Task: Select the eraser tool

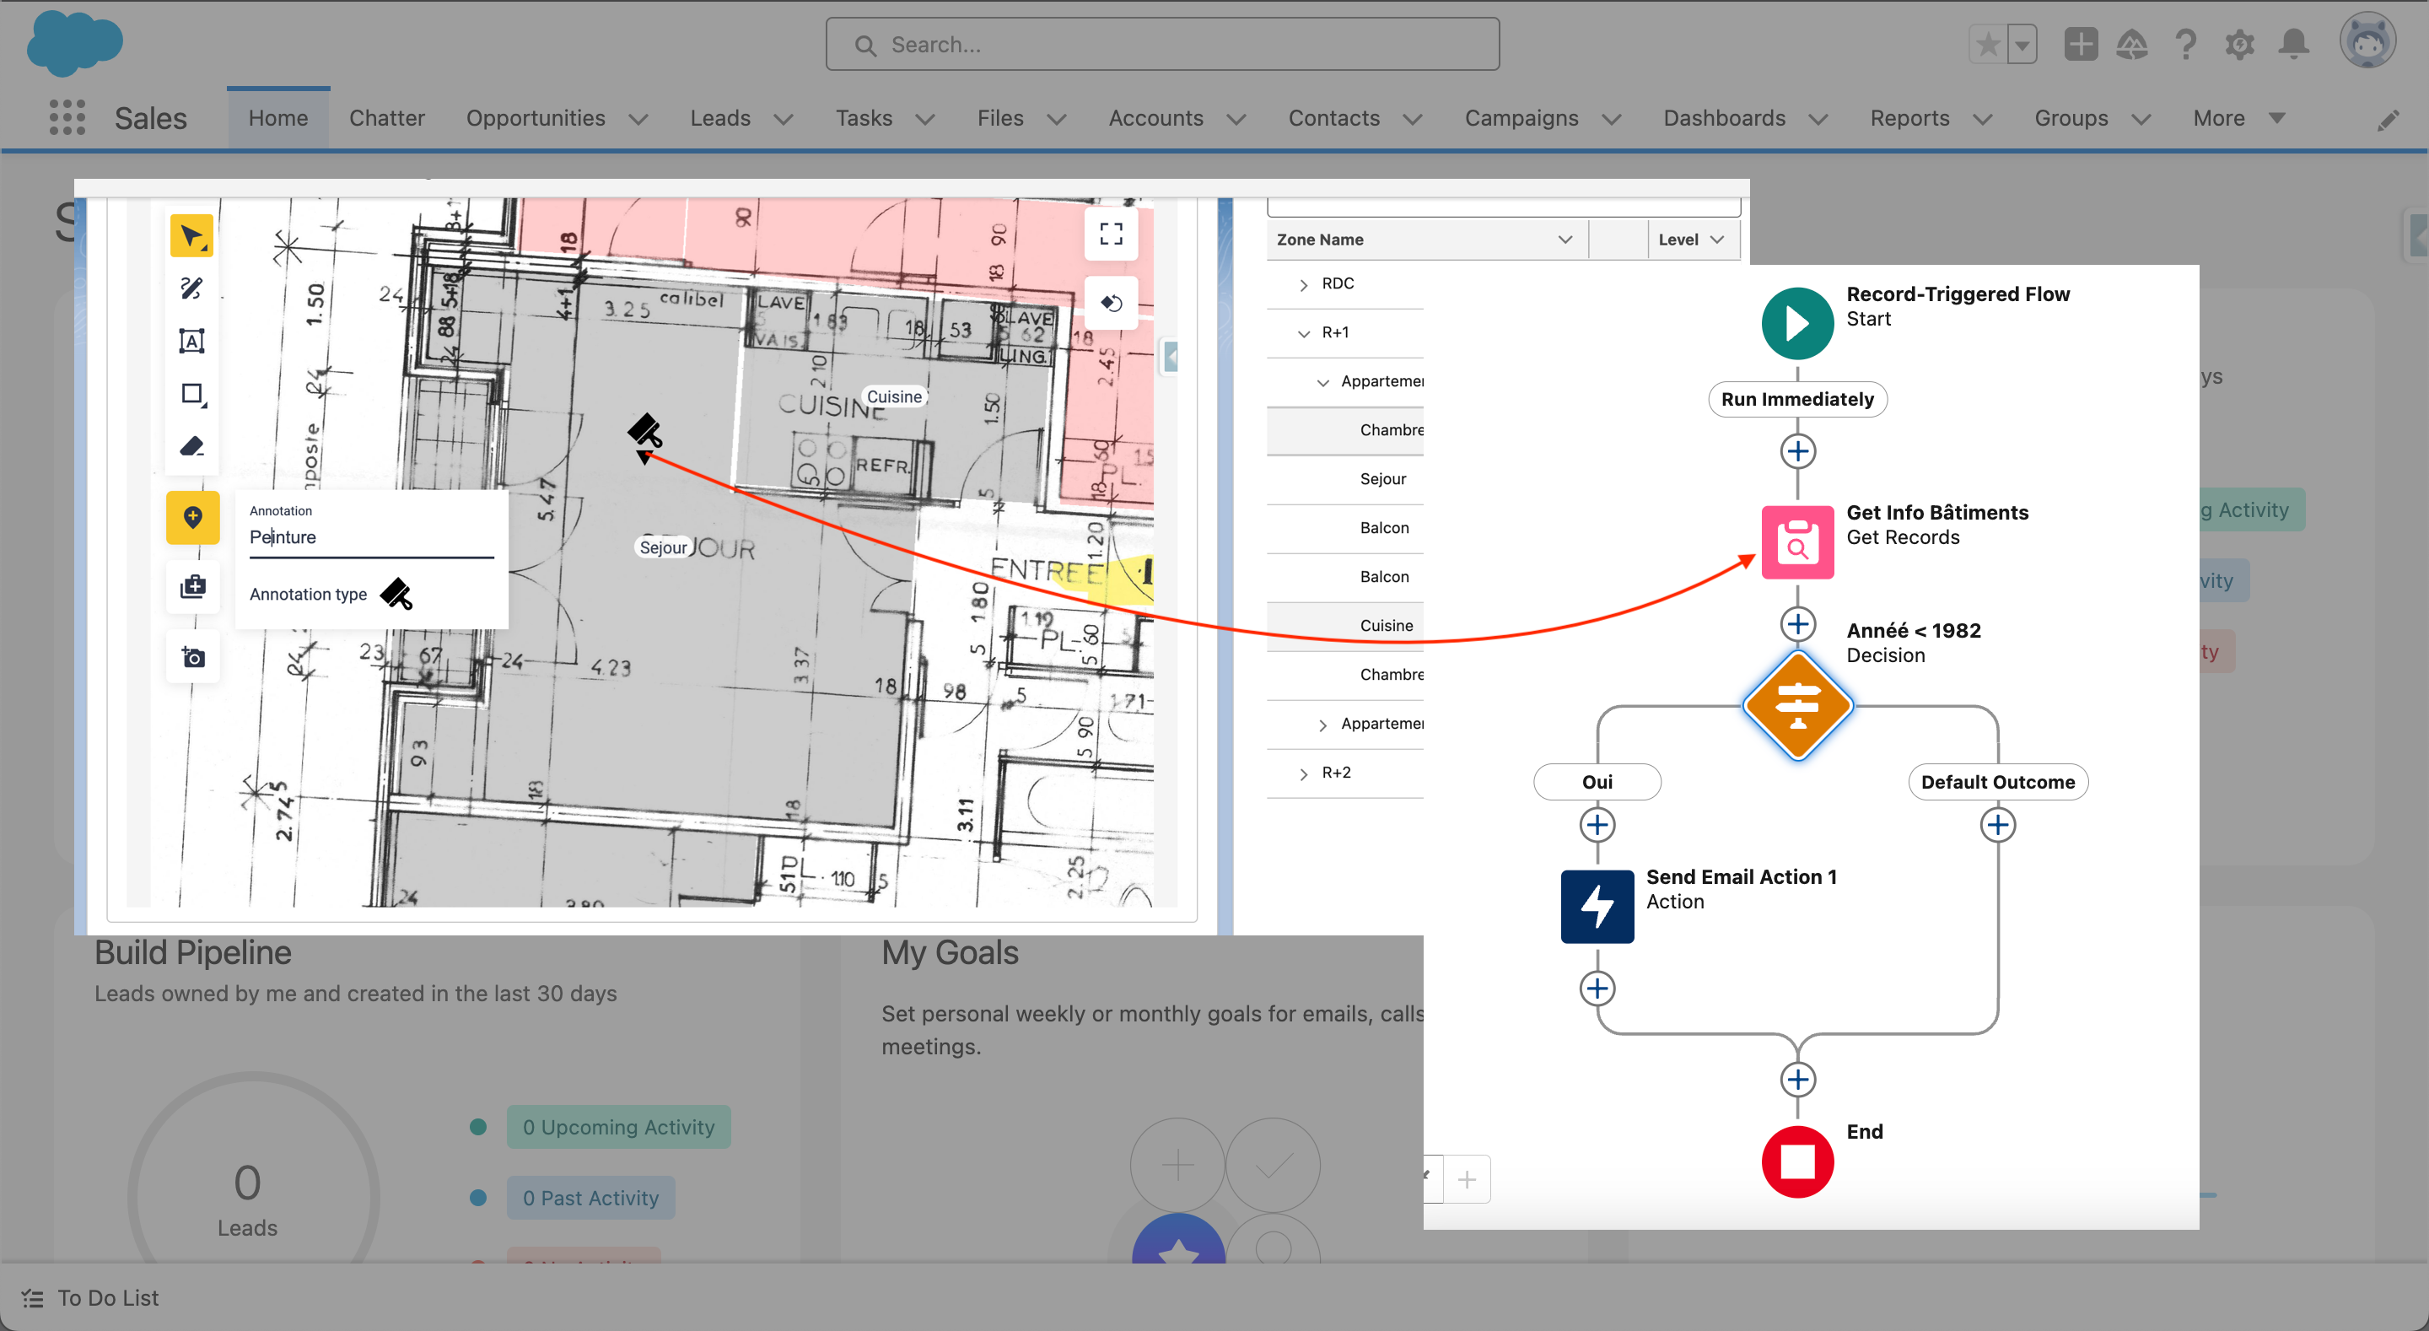Action: coord(191,446)
